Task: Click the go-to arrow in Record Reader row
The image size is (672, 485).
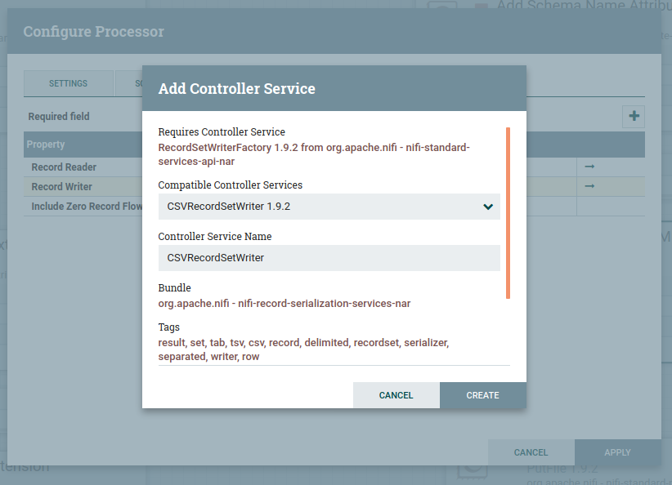Action: [x=589, y=167]
